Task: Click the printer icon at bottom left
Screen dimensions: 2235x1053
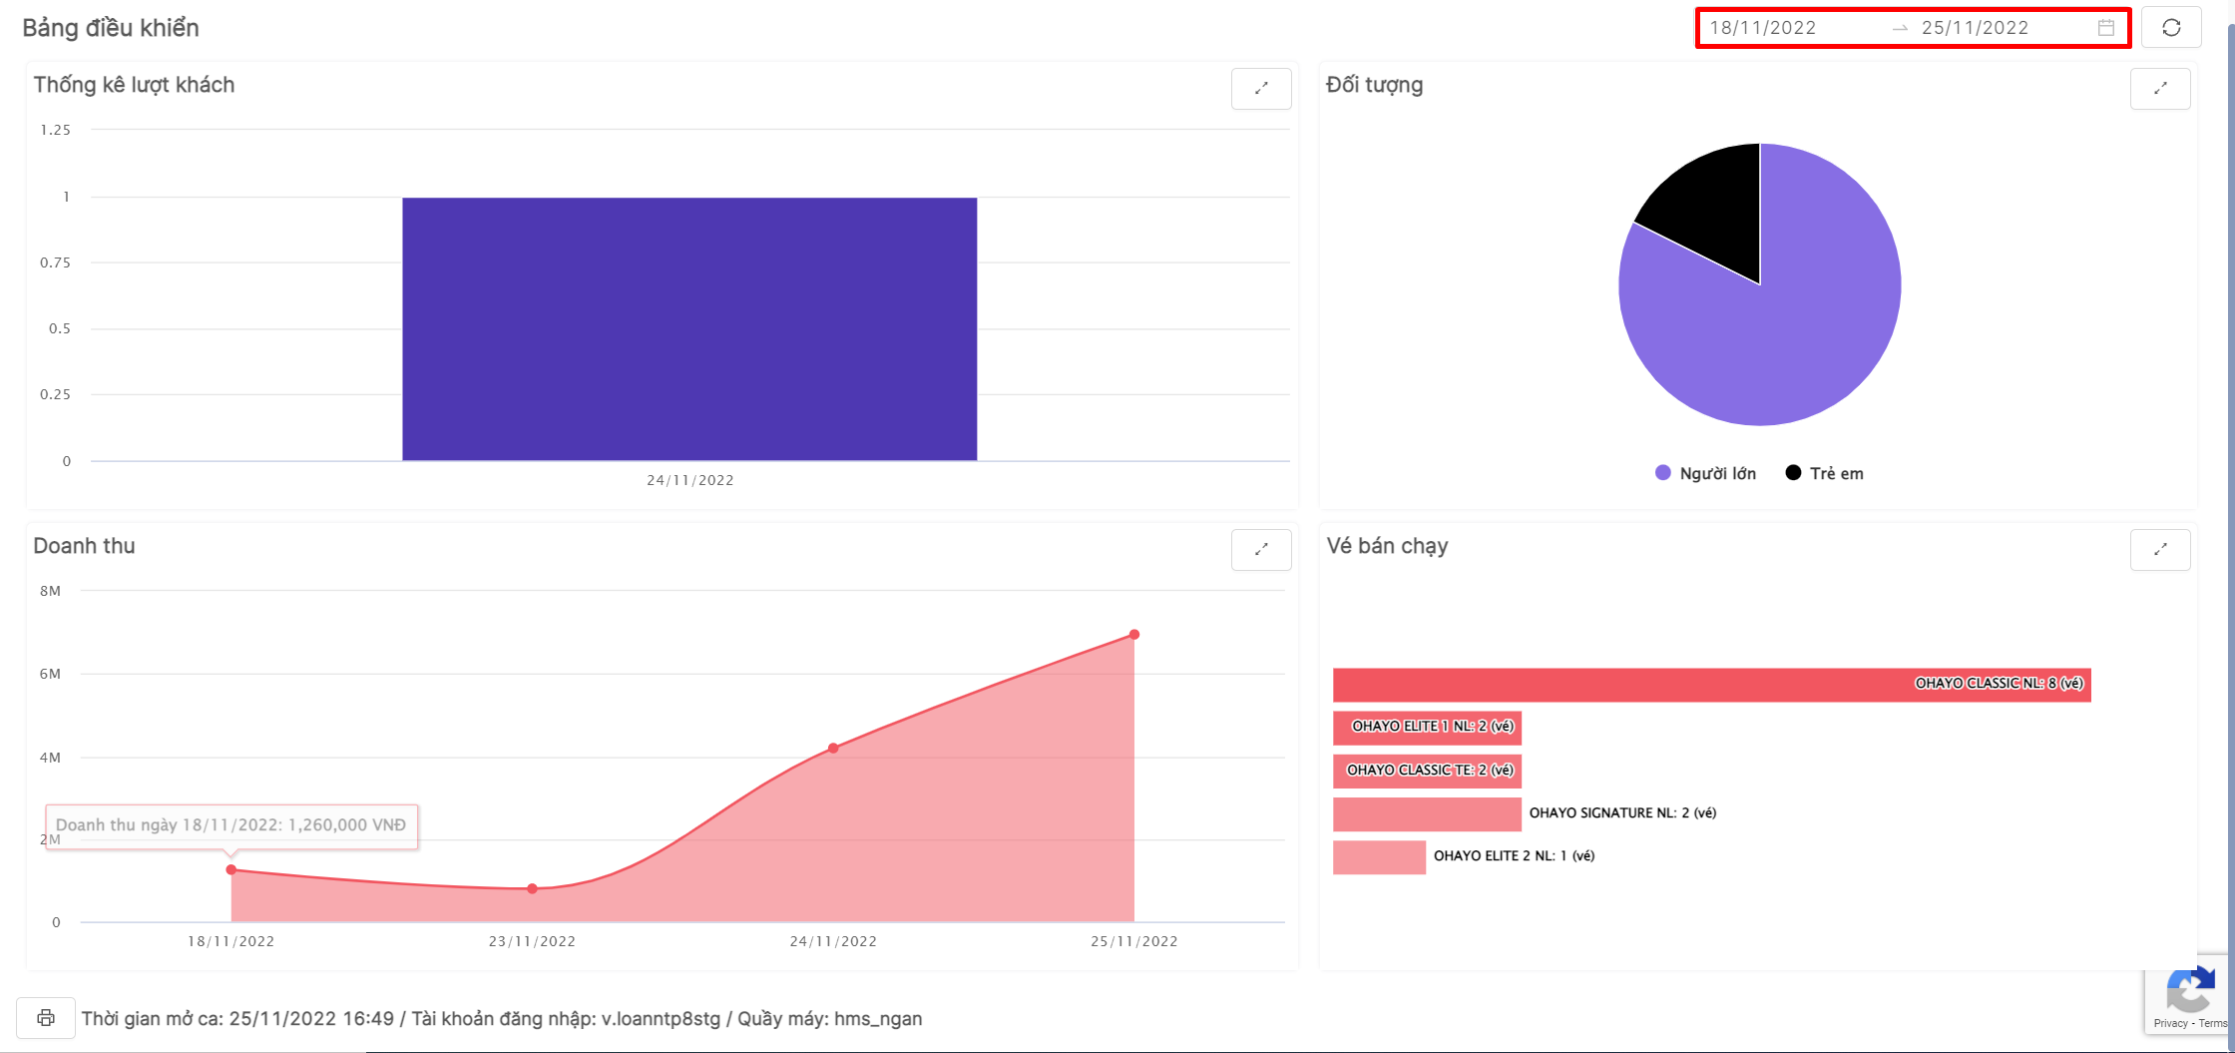Action: pos(46,1018)
